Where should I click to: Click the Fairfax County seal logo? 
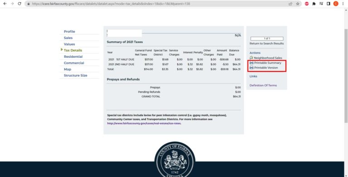pos(175,160)
